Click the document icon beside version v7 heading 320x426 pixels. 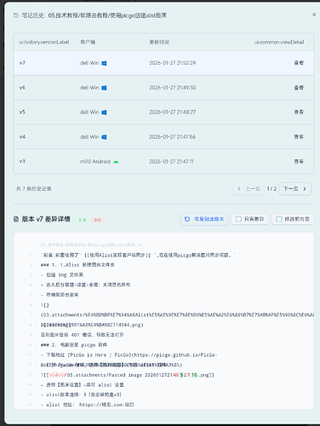[16, 219]
